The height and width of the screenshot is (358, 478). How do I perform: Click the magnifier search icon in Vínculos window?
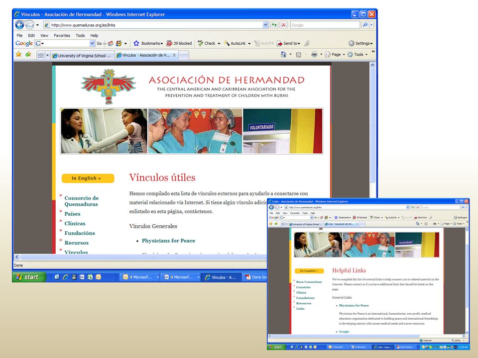point(365,25)
